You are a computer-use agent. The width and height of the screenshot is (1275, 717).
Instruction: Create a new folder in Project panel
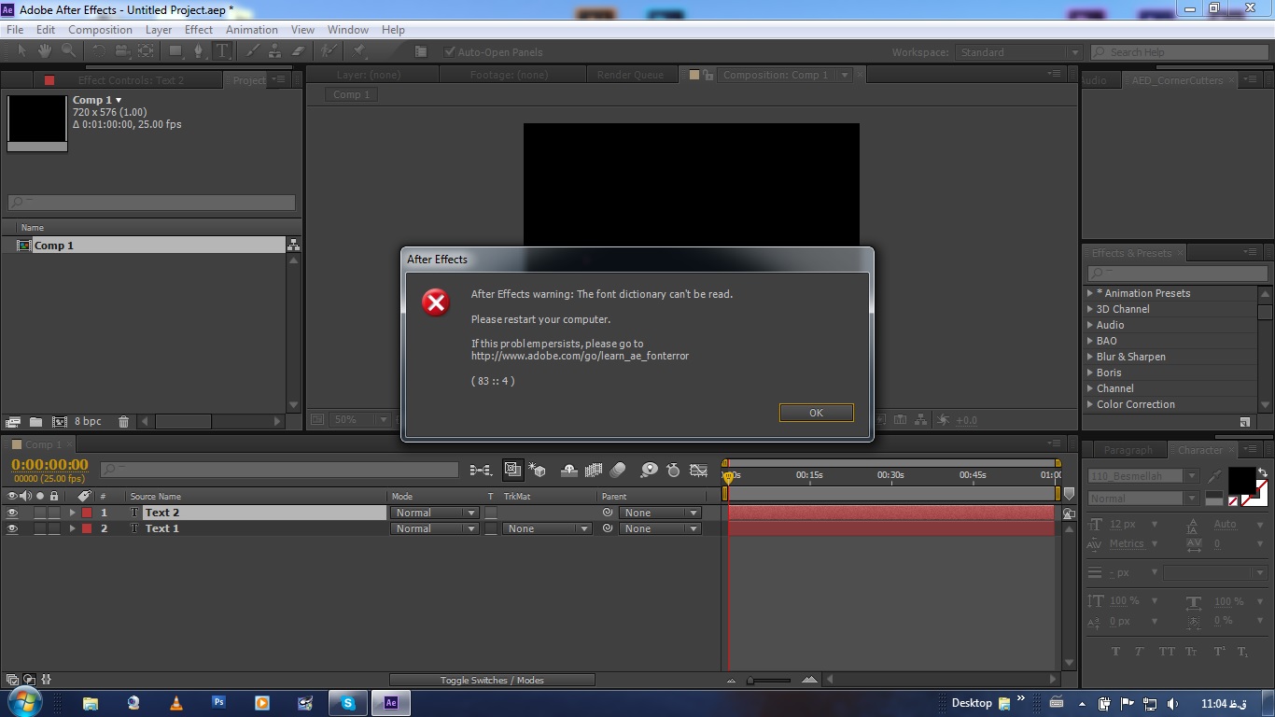click(x=35, y=422)
